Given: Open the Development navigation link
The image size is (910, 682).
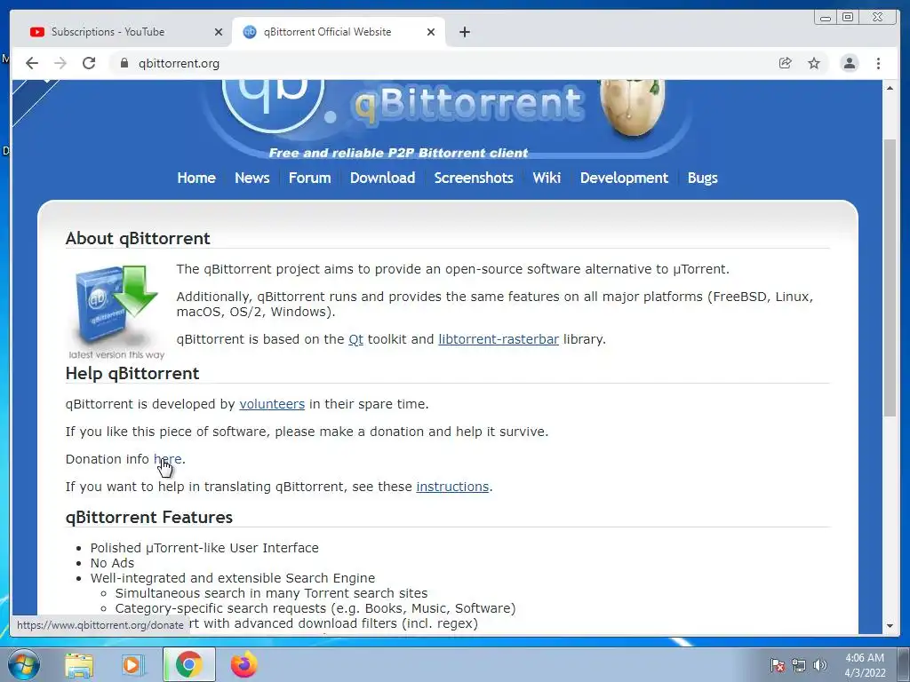Looking at the screenshot, I should tap(625, 178).
